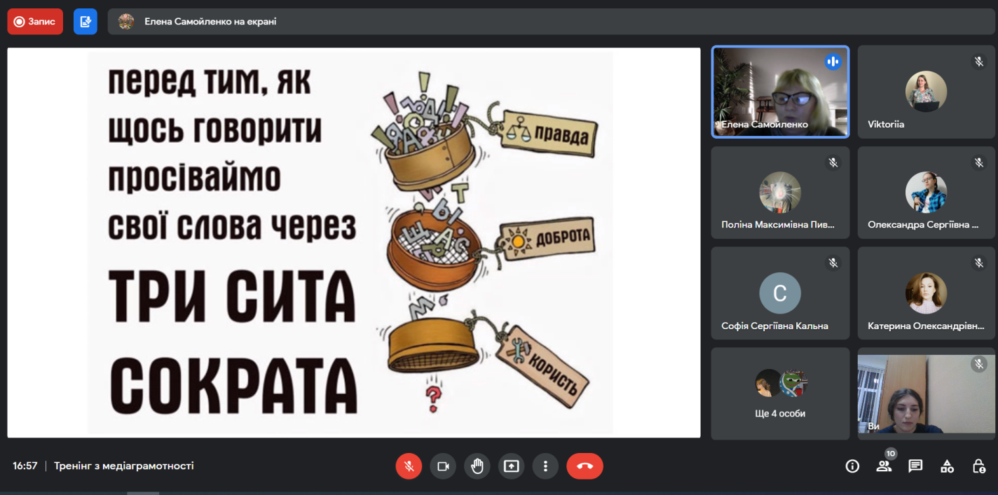
Task: Select the Поліна Максимівна participant tile
Action: point(780,193)
